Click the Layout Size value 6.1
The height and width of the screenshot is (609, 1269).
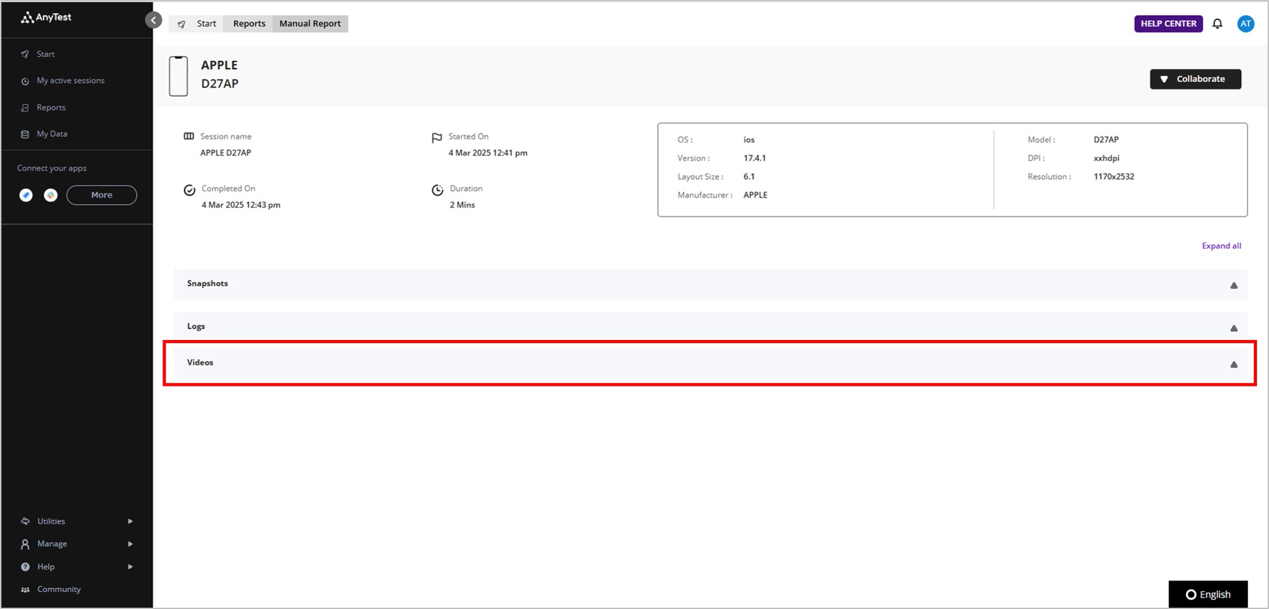coord(749,177)
